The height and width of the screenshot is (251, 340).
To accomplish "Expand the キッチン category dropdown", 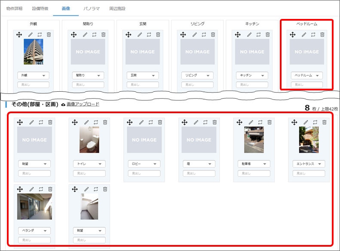I will pos(252,75).
